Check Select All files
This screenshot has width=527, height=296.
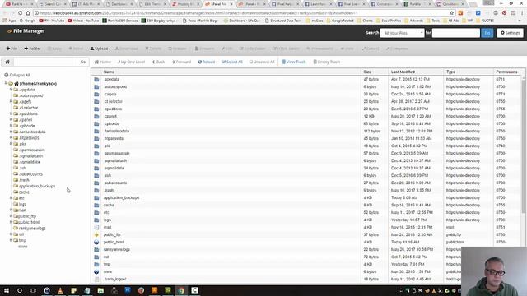point(232,62)
